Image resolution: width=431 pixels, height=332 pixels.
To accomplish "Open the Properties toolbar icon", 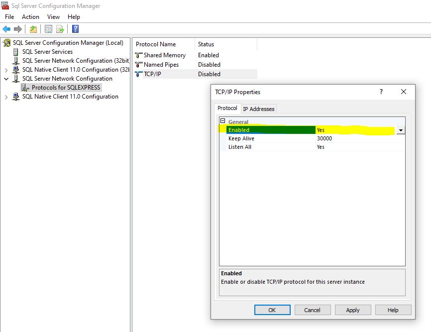I will (47, 28).
